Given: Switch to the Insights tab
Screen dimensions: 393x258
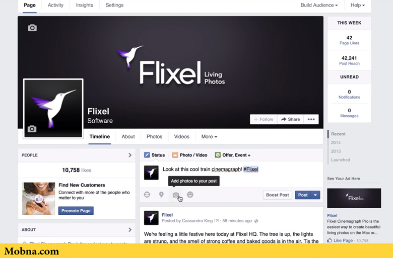Looking at the screenshot, I should pyautogui.click(x=85, y=5).
